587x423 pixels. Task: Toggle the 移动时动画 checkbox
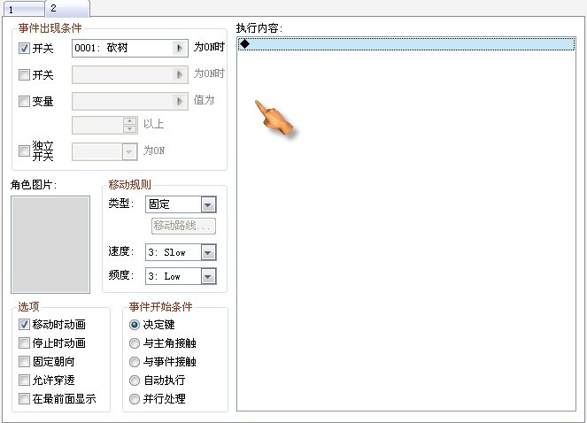(x=24, y=324)
